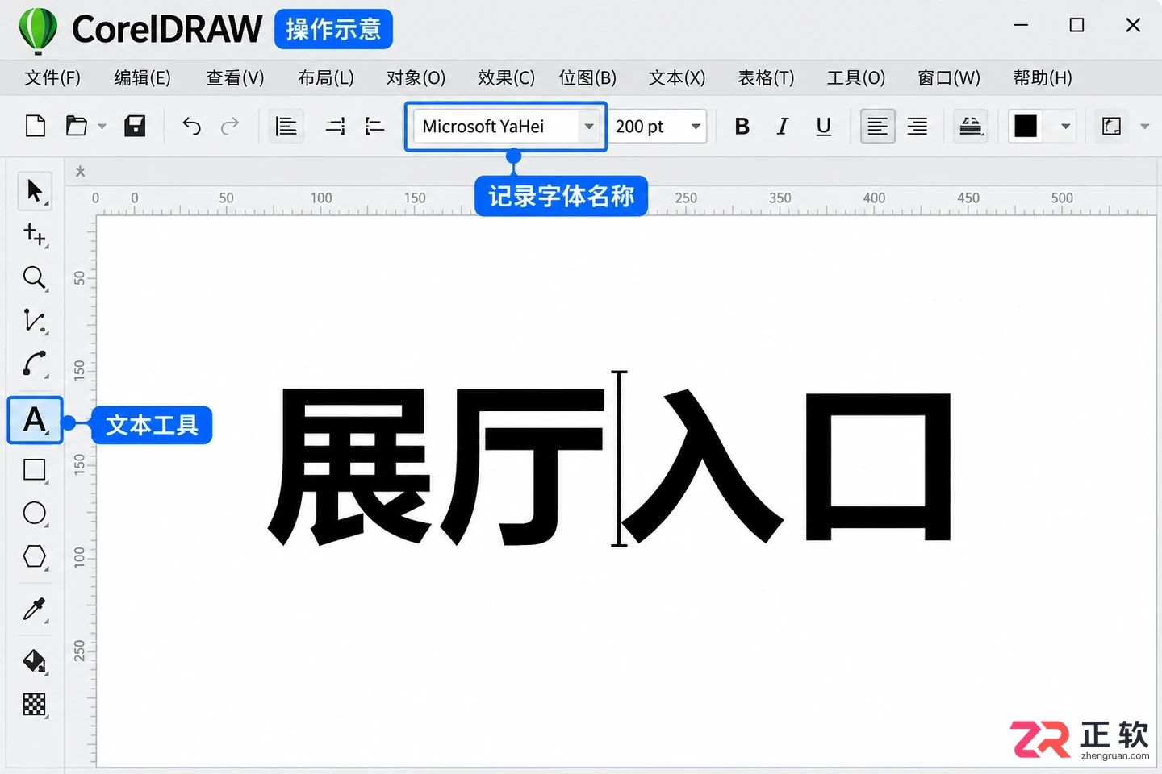Open the 表格(T) menu
Viewport: 1162px width, 774px height.
tap(766, 78)
